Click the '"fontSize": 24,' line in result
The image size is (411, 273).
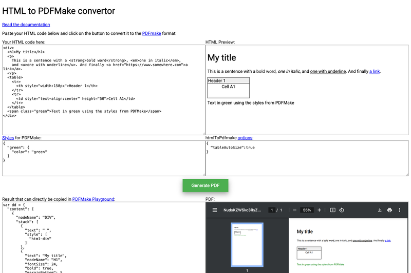click(x=41, y=264)
